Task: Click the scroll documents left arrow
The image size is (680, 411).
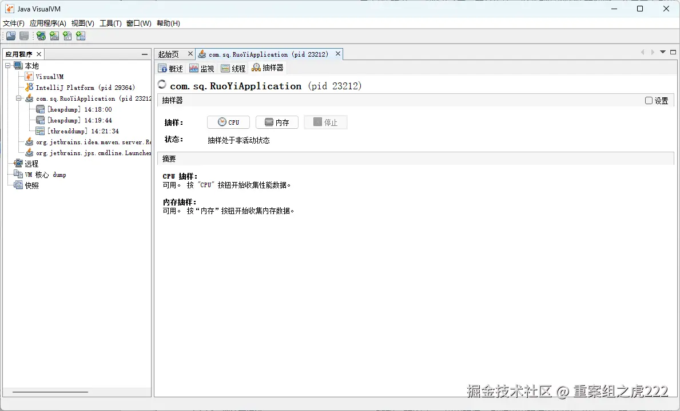Action: (x=642, y=52)
